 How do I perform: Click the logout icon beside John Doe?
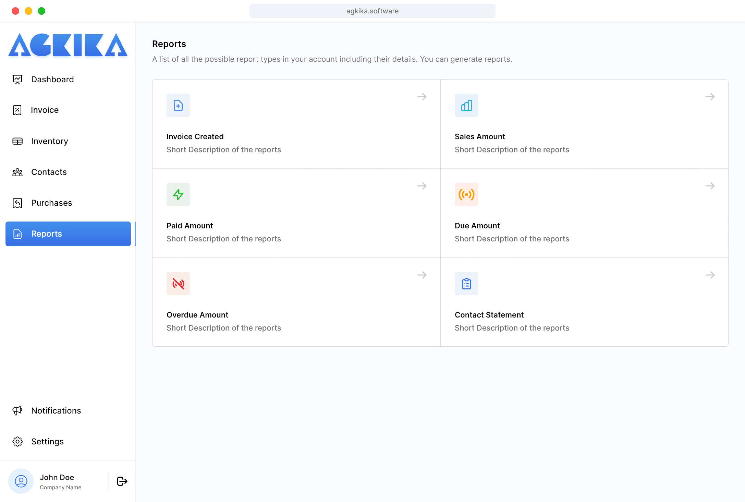122,481
